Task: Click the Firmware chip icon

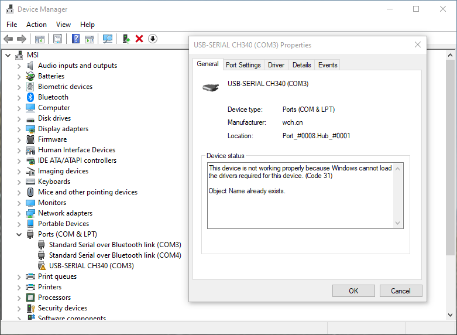Action: coord(30,139)
